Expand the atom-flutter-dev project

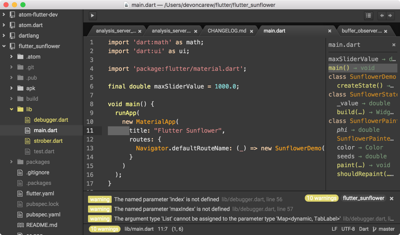3,15
